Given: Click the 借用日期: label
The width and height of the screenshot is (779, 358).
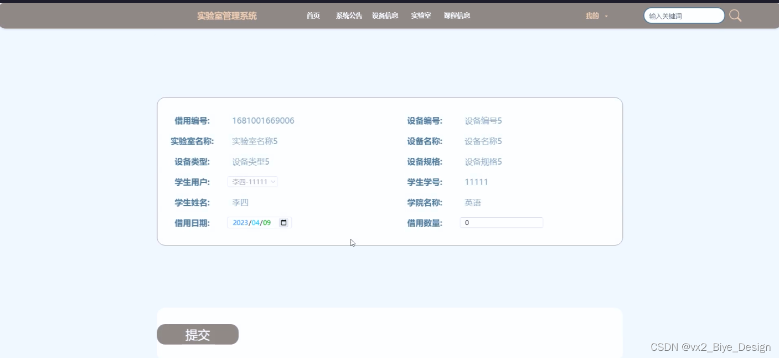Looking at the screenshot, I should tap(192, 223).
